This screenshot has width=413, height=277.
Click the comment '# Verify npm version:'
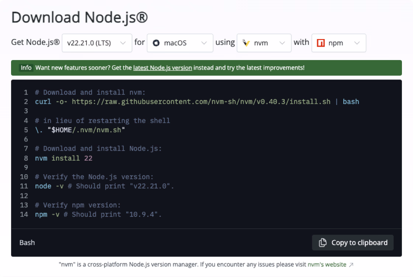point(78,205)
